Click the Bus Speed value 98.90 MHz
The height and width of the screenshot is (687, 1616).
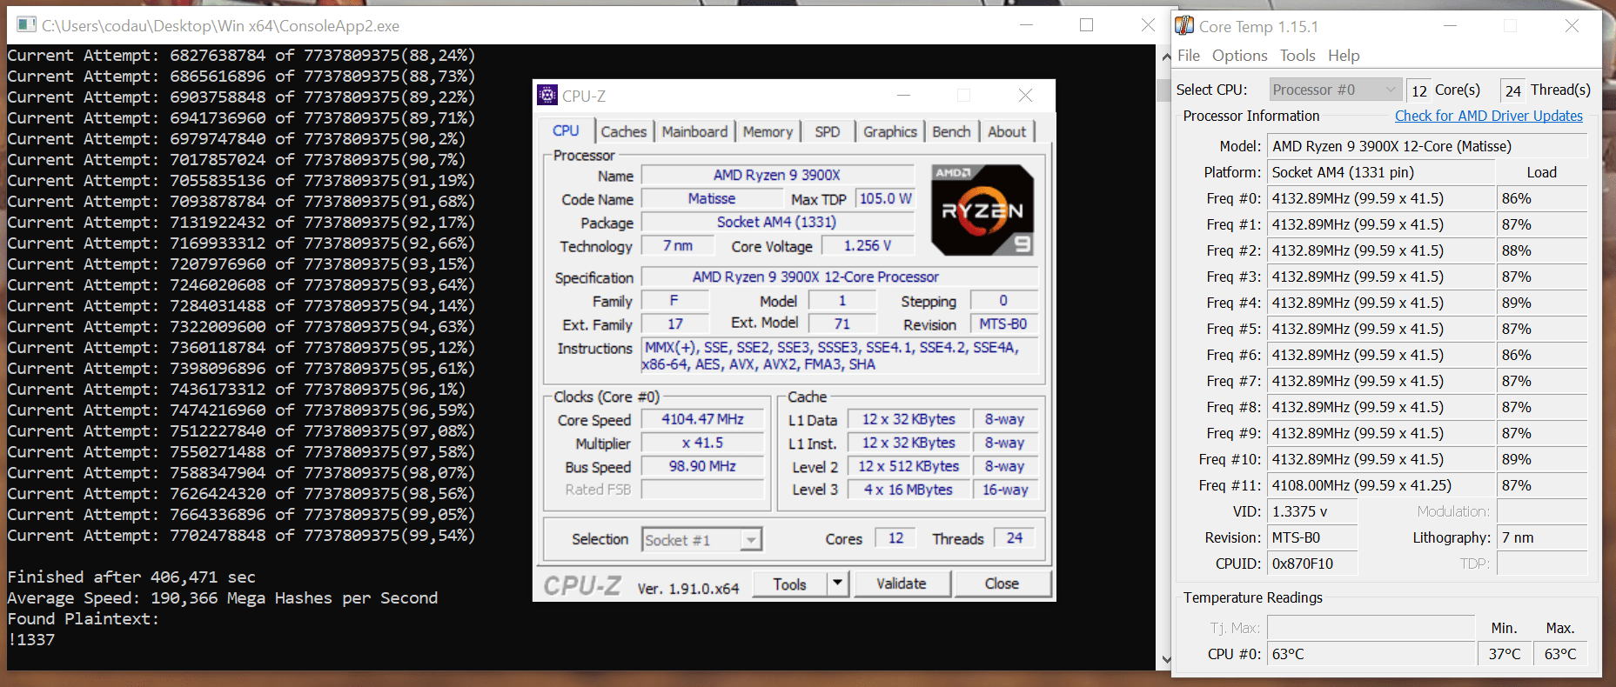pos(702,466)
